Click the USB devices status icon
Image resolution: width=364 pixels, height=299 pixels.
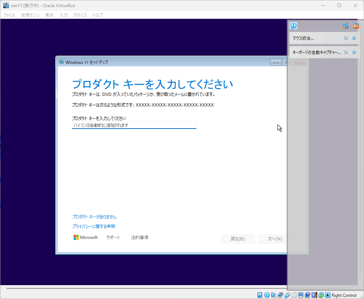tap(287, 295)
